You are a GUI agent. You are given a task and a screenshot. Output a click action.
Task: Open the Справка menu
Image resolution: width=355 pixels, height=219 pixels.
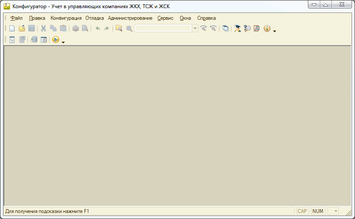(207, 18)
